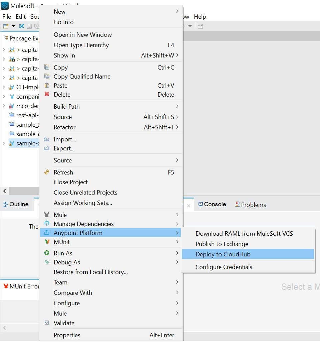Open Configure Credentials

[x=248, y=267]
